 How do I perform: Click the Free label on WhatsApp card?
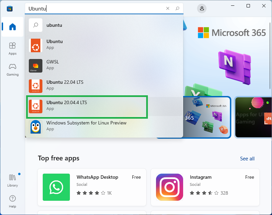click(136, 177)
